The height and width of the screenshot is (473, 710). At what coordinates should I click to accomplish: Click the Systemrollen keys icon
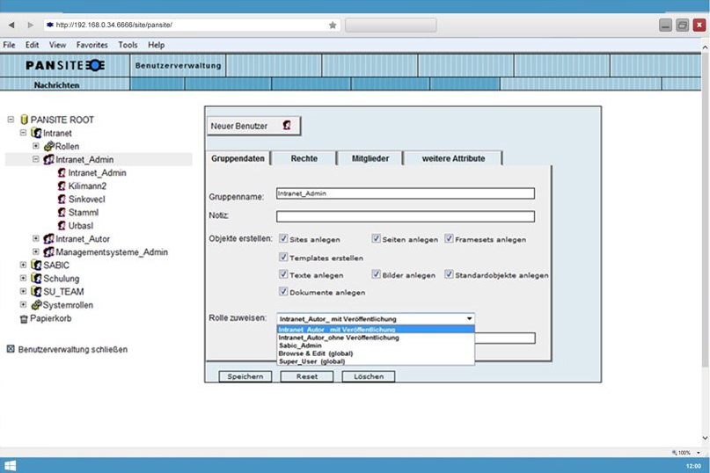[x=36, y=305]
